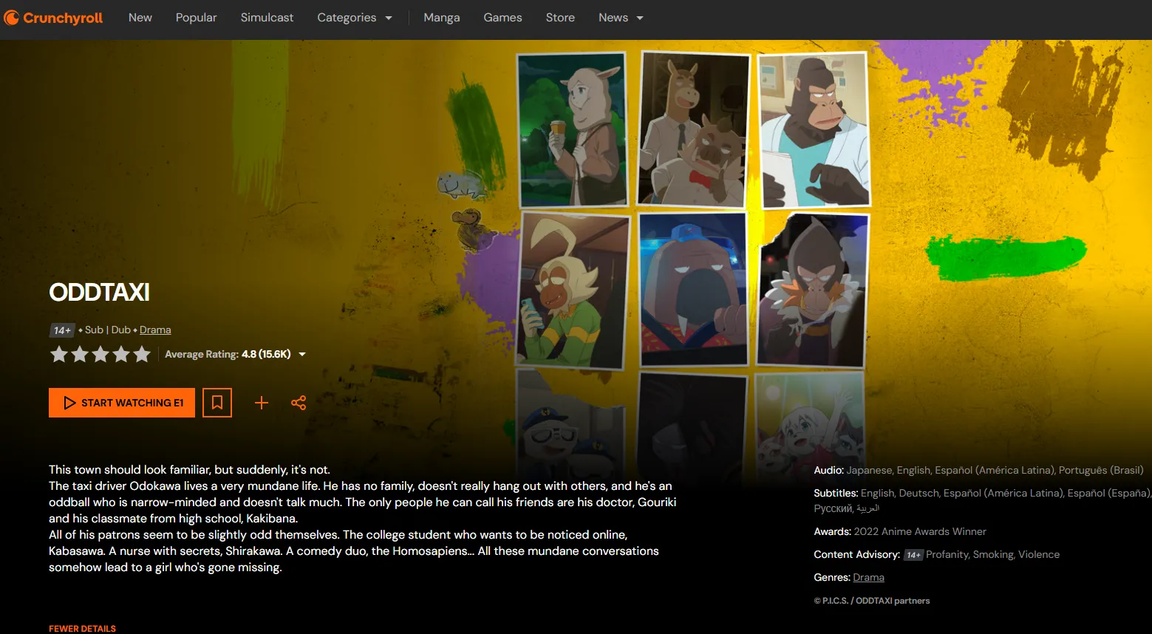
Task: Add ODDTAXI to watchlist with bookmark icon
Action: 217,403
